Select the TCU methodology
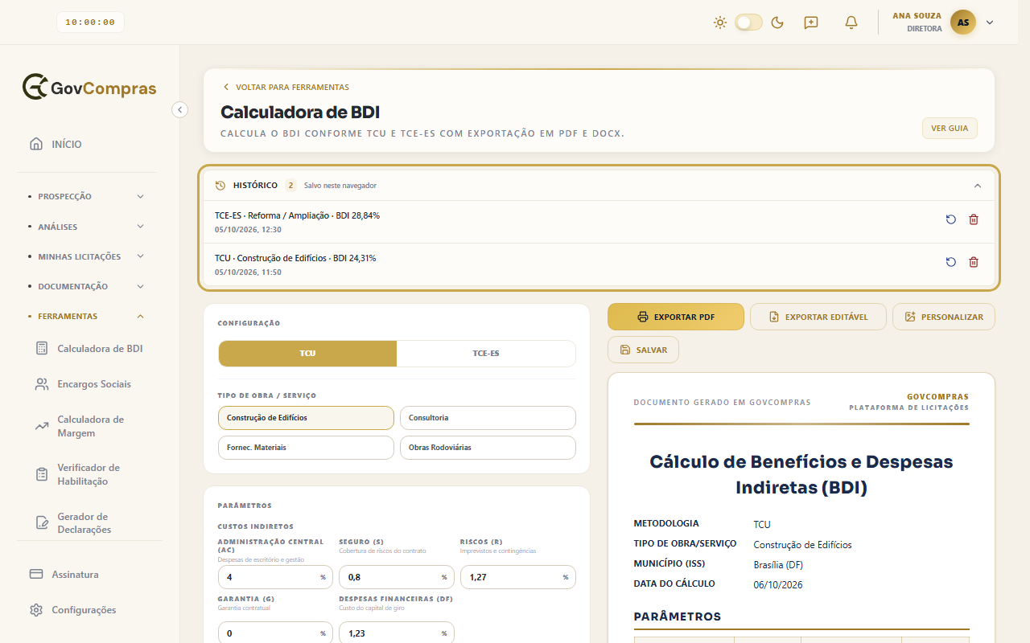 tap(307, 354)
